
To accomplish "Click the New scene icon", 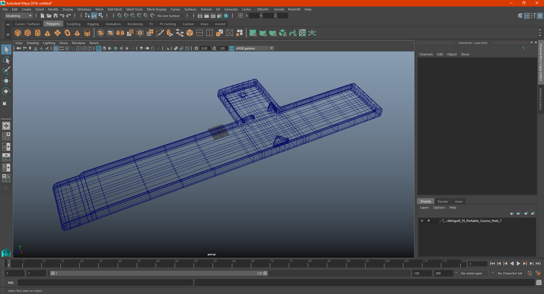I will pos(42,16).
